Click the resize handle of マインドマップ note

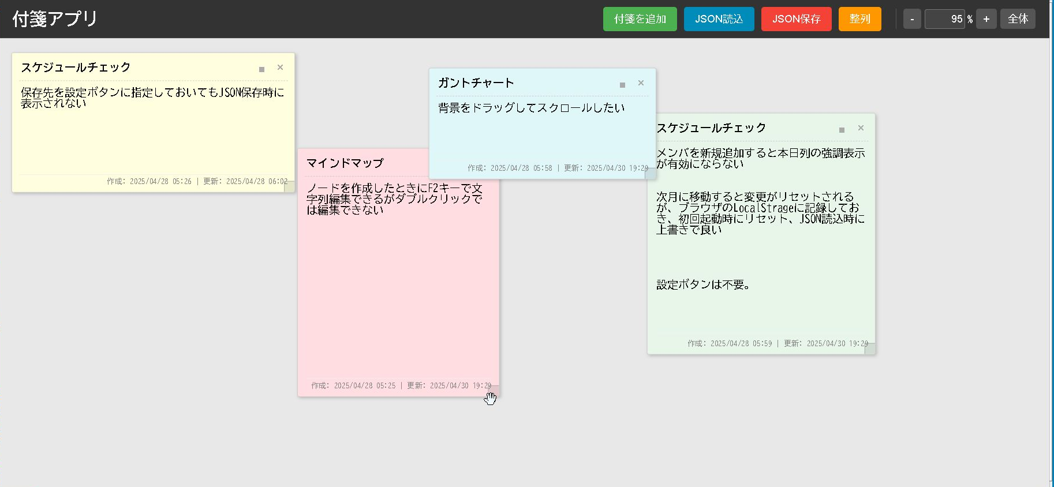[494, 391]
